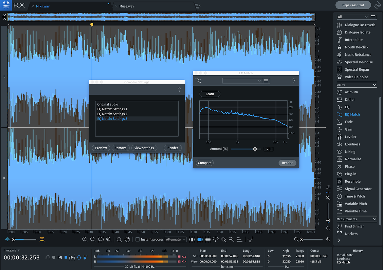Open the module list view menu

pos(373,17)
